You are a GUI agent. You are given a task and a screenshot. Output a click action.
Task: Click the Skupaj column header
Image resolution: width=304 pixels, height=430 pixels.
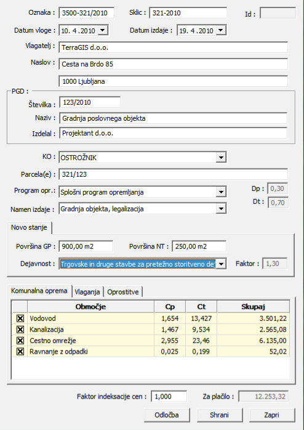[254, 307]
